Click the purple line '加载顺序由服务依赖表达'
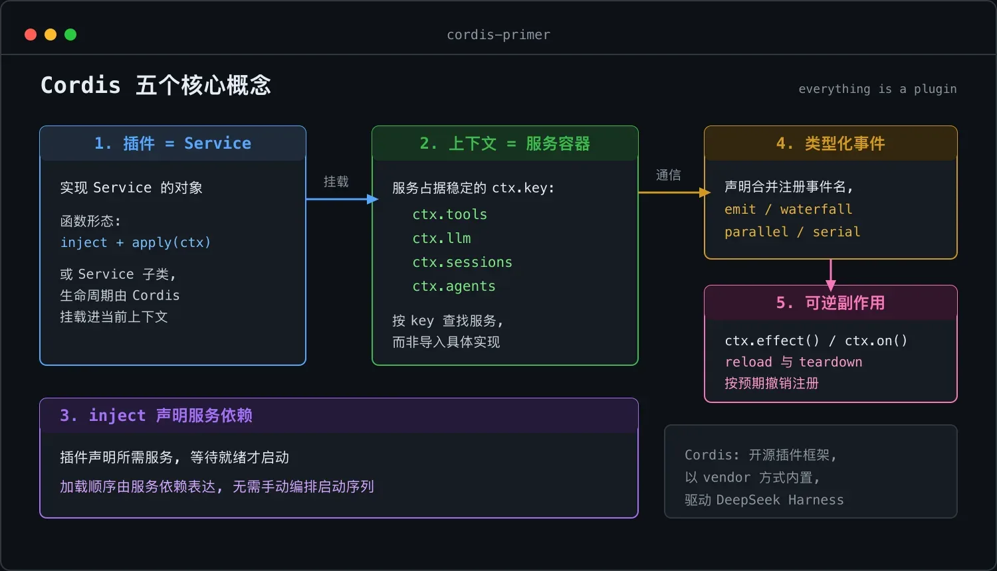Viewport: 997px width, 571px height. pyautogui.click(x=140, y=487)
